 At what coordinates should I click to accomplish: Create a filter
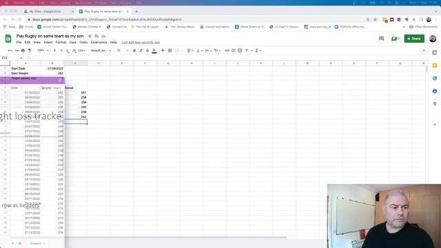point(247,50)
